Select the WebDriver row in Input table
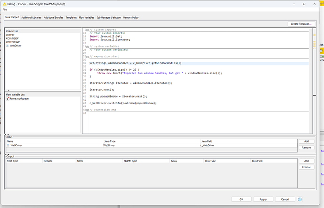 coord(152,145)
